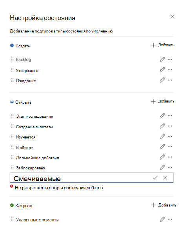Screen dimensions: 183x228
Task: Grab drag handle beside Backlog
Action: coord(12,59)
